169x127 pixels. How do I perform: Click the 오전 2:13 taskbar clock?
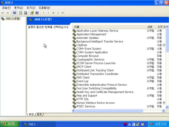(x=161, y=124)
